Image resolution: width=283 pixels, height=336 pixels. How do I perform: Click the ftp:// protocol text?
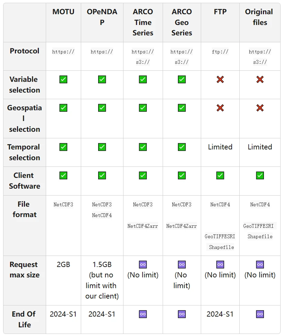[220, 52]
